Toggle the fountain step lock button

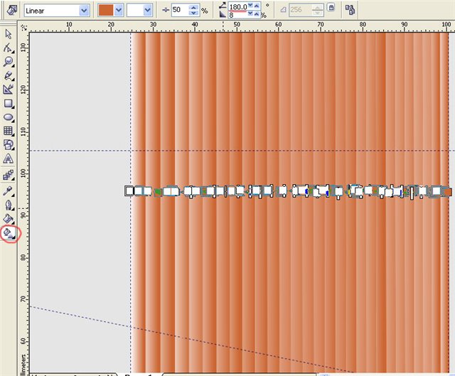331,7
